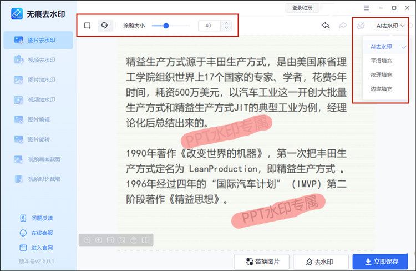Click the version text 版本号v2.6.0.1
416x271 pixels.
[x=37, y=261]
